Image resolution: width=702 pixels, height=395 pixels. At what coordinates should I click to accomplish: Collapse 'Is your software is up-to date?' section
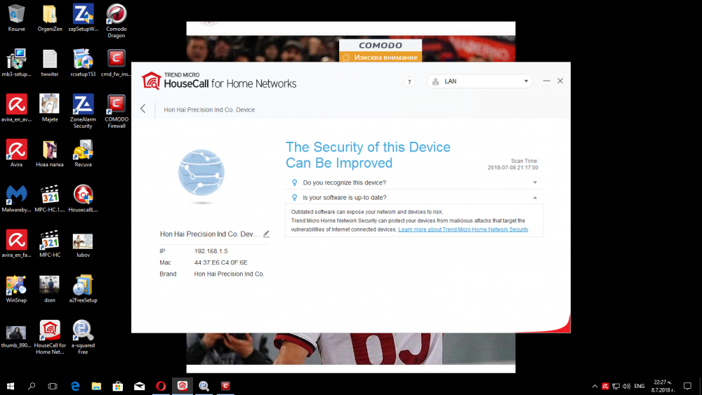(x=414, y=197)
